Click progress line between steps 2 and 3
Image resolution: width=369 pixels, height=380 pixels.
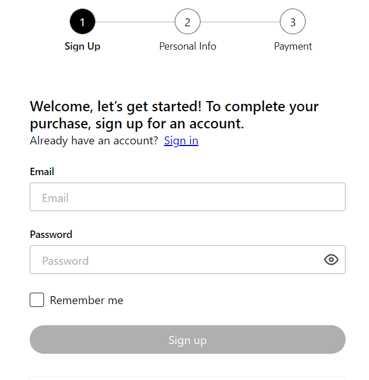tap(240, 22)
